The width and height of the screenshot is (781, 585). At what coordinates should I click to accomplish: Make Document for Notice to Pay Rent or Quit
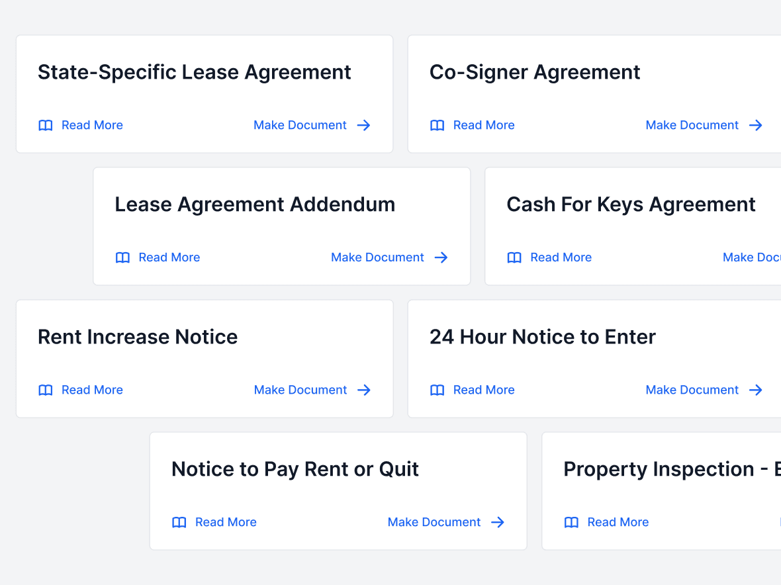point(434,523)
